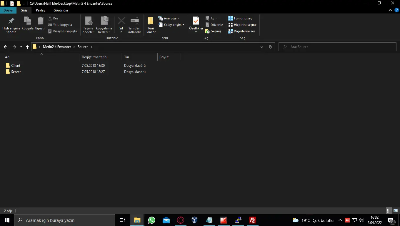The image size is (400, 226).
Task: Click Hızlı erişime sabitle pin icon
Action: point(11,21)
